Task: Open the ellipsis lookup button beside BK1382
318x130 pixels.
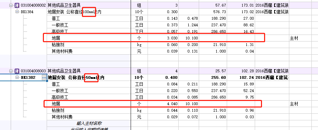Action: (x=44, y=77)
